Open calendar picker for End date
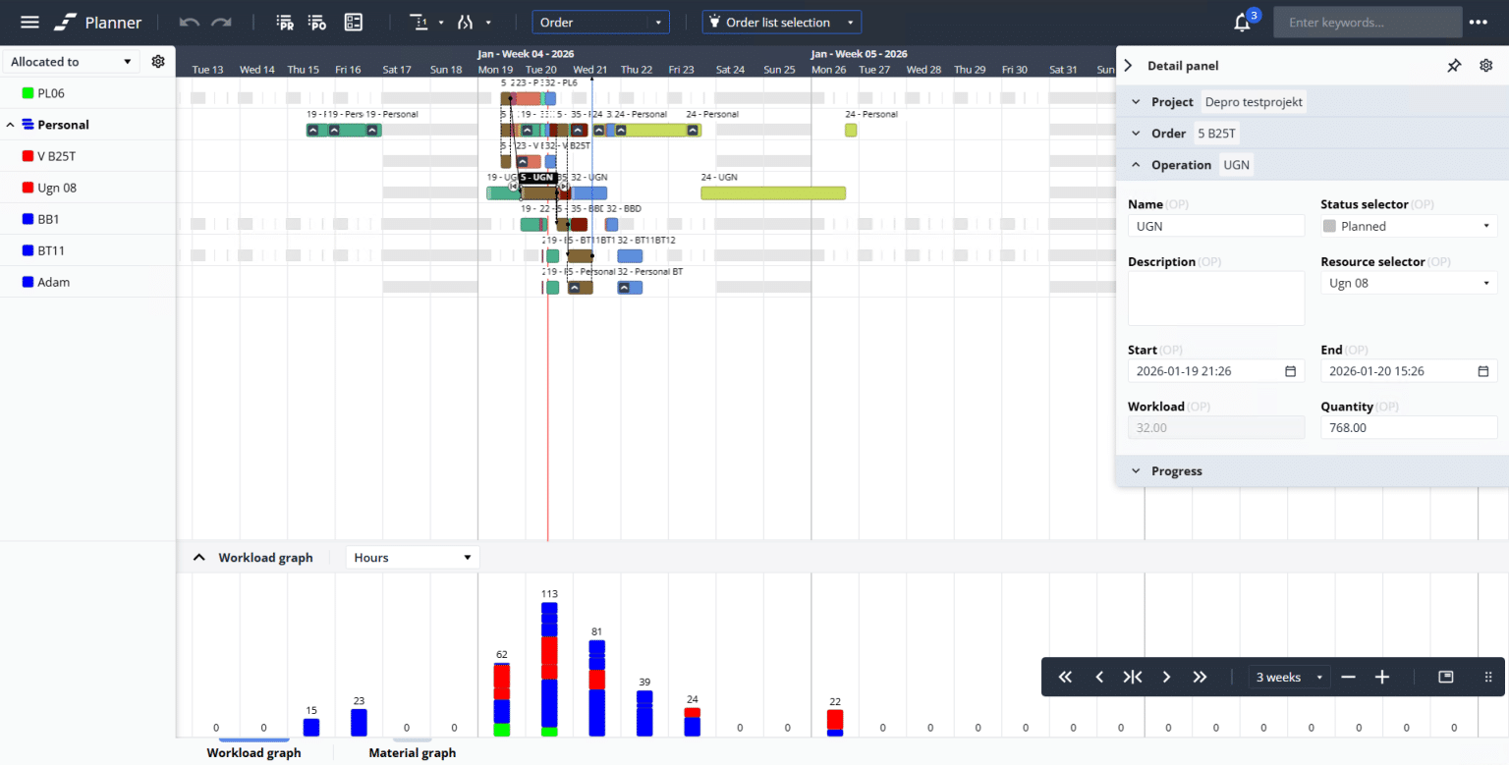1509x765 pixels. pos(1483,371)
